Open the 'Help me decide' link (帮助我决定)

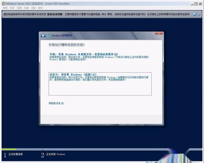click(56, 103)
